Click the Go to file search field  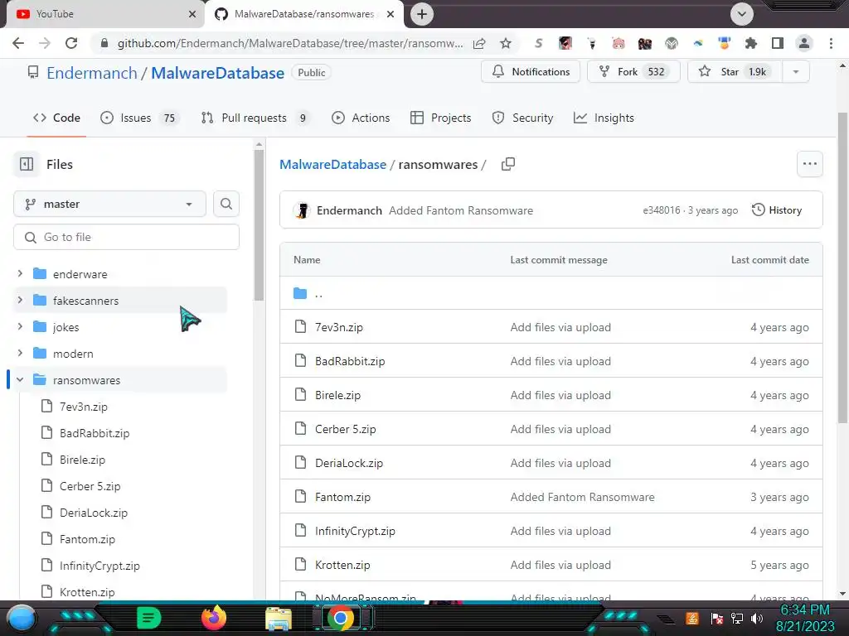coord(126,237)
